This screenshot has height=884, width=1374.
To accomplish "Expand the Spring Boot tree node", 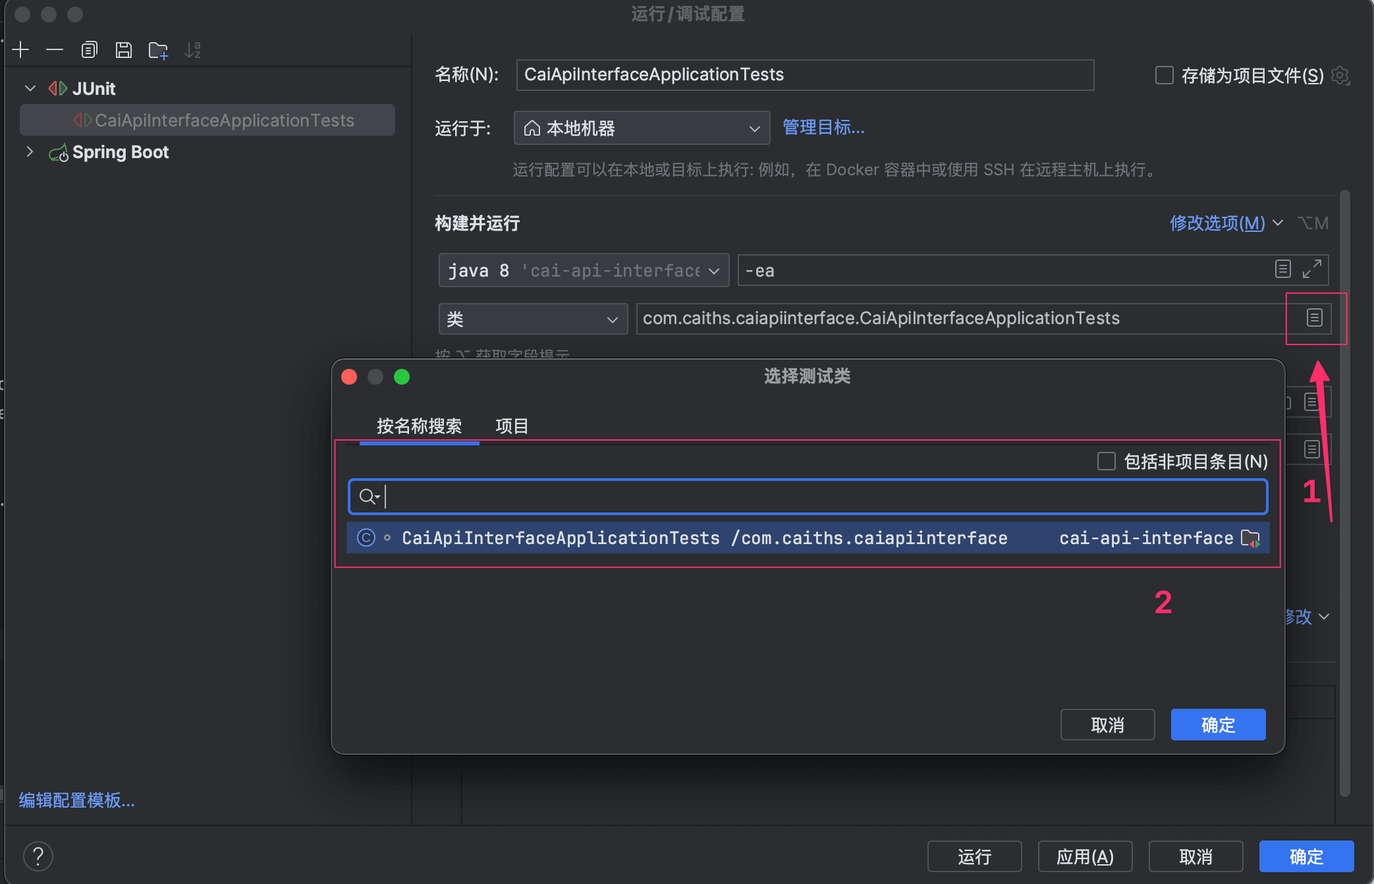I will [30, 152].
